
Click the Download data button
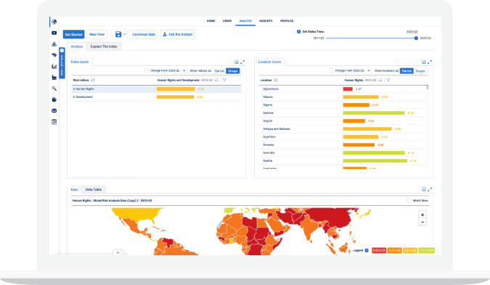point(144,34)
